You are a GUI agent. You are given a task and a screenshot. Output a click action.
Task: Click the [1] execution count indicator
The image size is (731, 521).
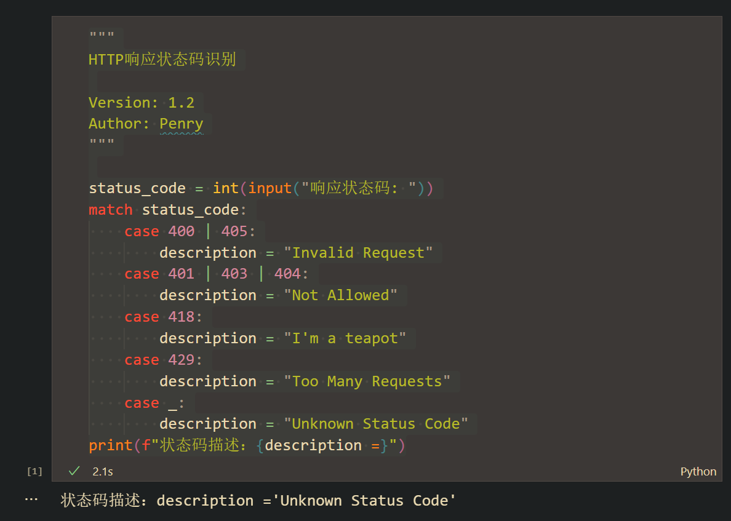(x=34, y=472)
